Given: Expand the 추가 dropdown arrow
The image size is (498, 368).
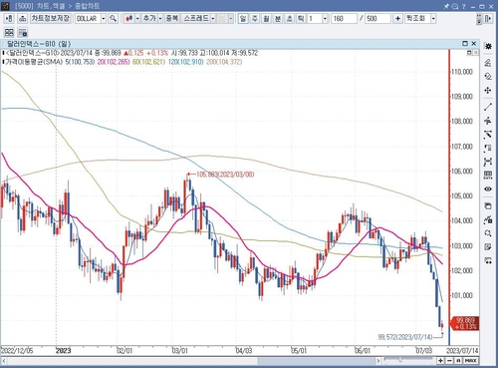Looking at the screenshot, I should [x=160, y=19].
